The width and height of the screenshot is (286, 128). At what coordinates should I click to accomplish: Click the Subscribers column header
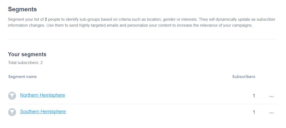coord(244,77)
